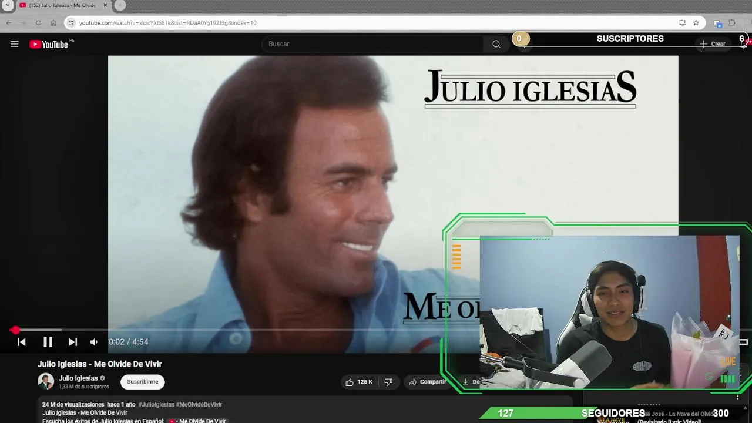Open the tab search dropdown arrow
Screen dimensions: 752x423
[8, 5]
